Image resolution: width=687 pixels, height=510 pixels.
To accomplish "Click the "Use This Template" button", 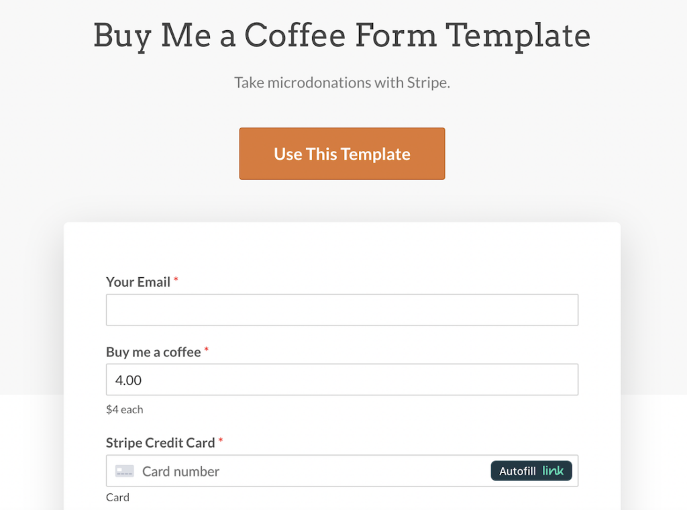I will (x=341, y=154).
